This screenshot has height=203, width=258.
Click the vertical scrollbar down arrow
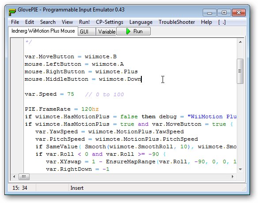240,169
